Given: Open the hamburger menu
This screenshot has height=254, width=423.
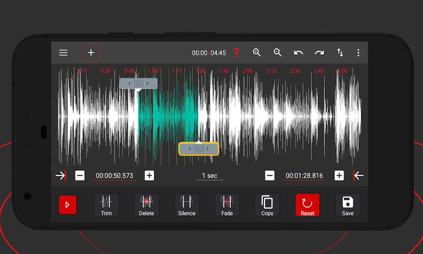Looking at the screenshot, I should [63, 53].
